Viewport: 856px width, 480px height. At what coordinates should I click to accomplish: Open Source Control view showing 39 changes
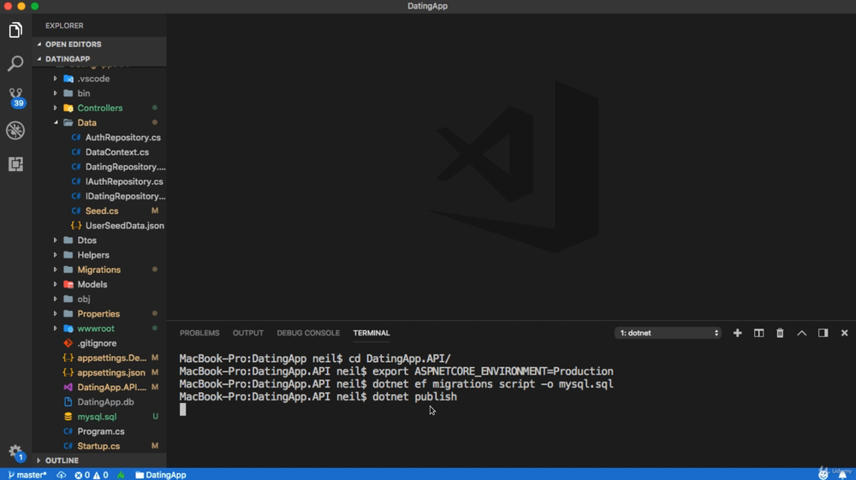point(15,97)
